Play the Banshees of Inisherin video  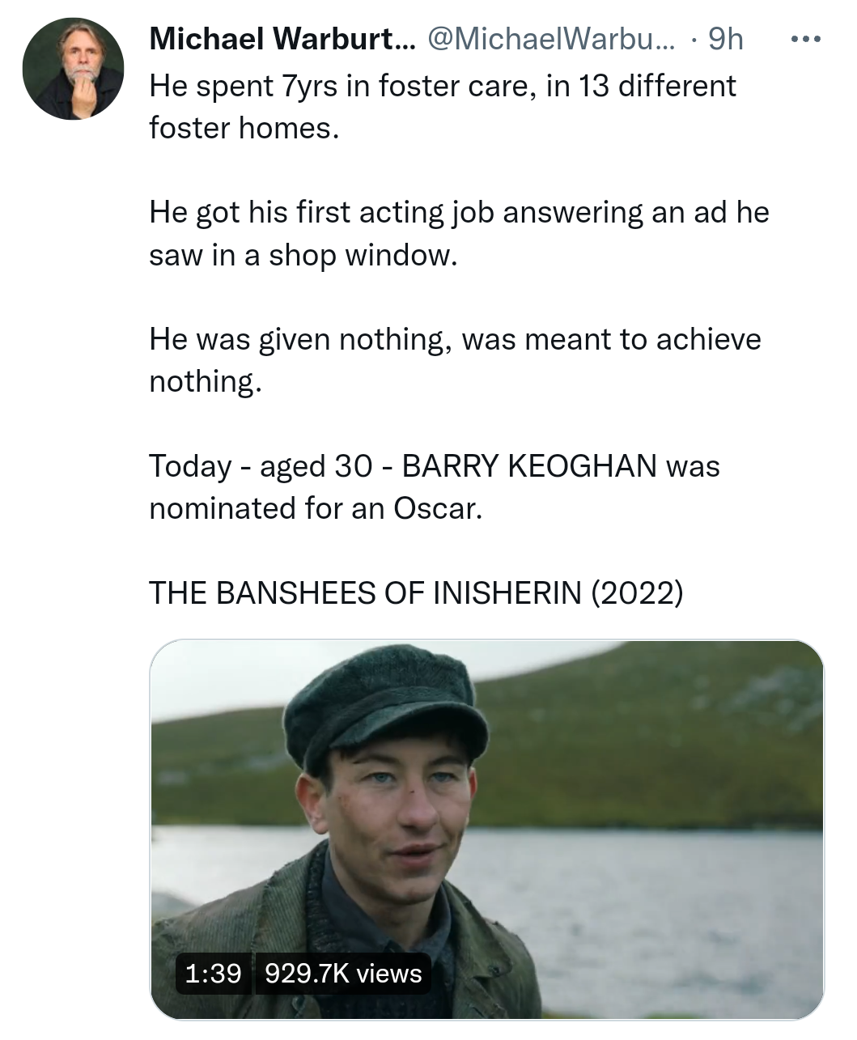click(486, 829)
